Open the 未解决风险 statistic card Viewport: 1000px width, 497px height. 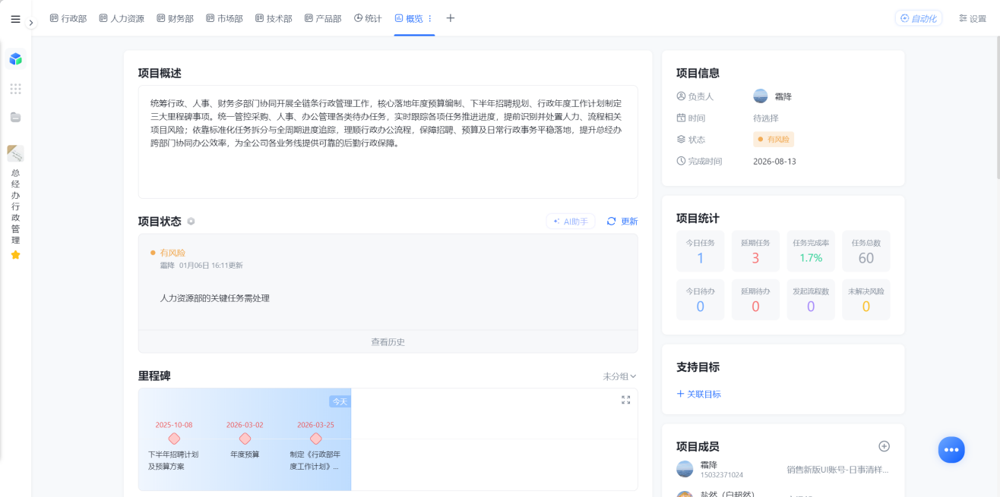[866, 300]
